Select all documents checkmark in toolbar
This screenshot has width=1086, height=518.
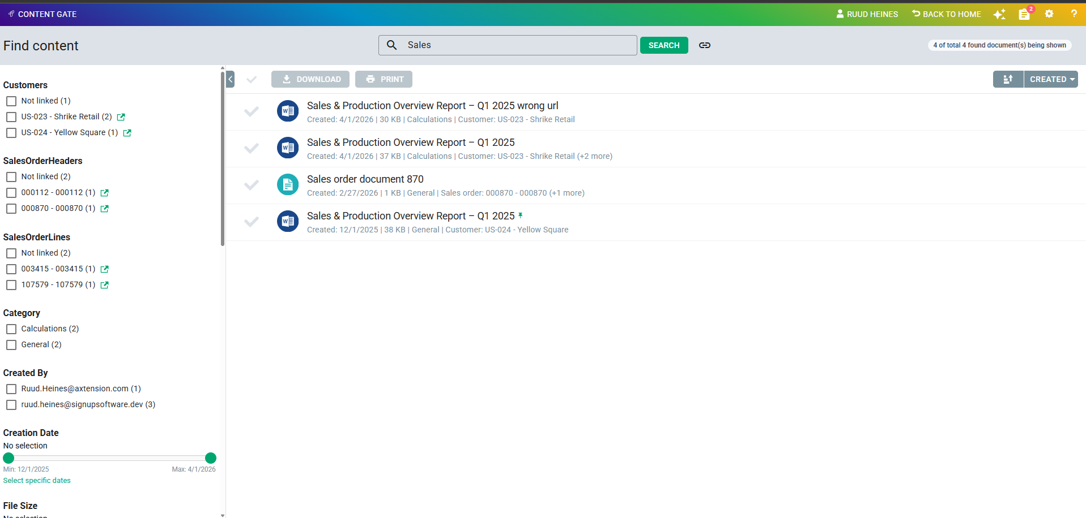coord(252,79)
